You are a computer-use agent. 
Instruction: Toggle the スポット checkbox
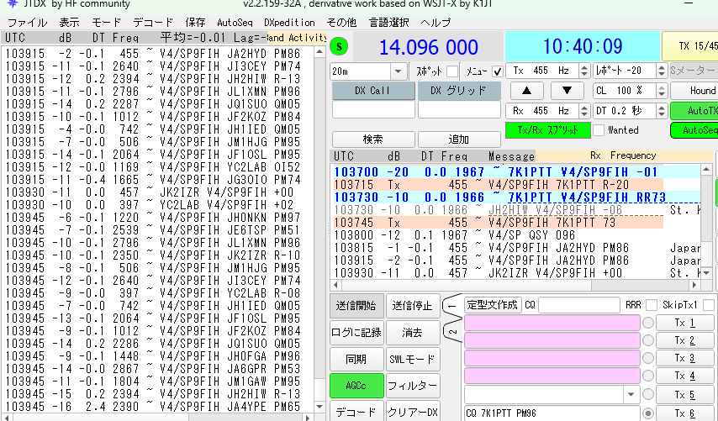point(452,71)
